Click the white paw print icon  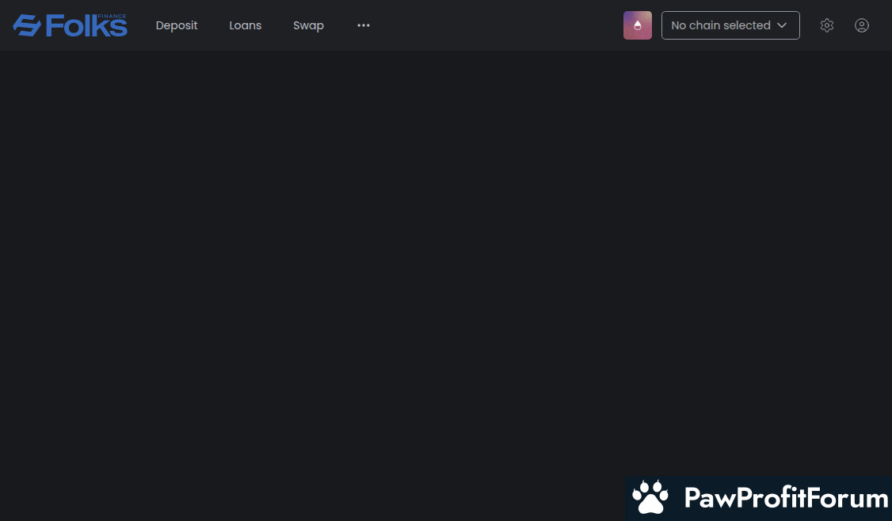[650, 497]
